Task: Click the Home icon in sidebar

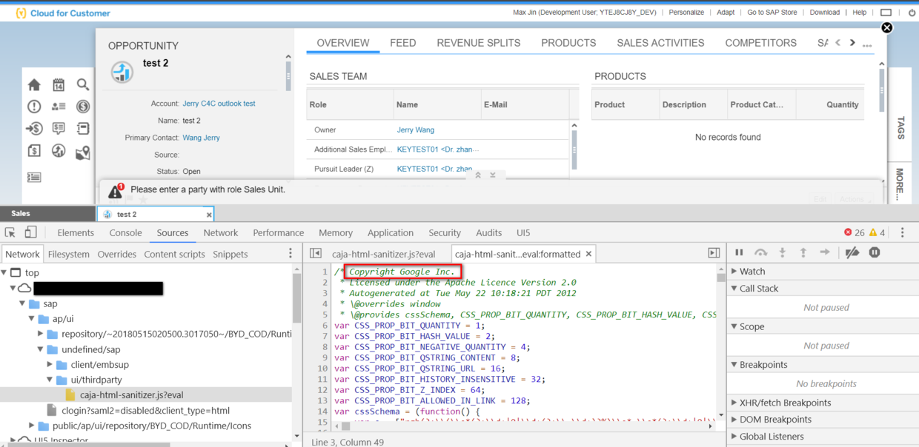Action: [34, 85]
